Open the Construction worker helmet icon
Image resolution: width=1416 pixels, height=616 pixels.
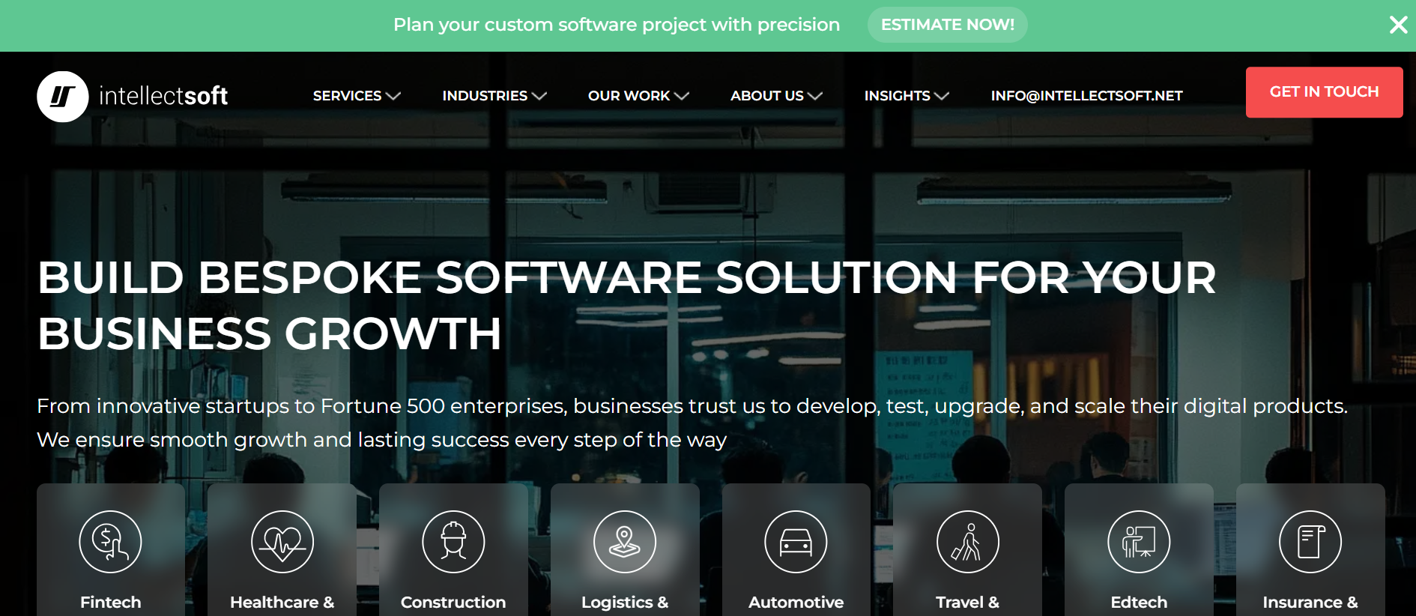[453, 542]
